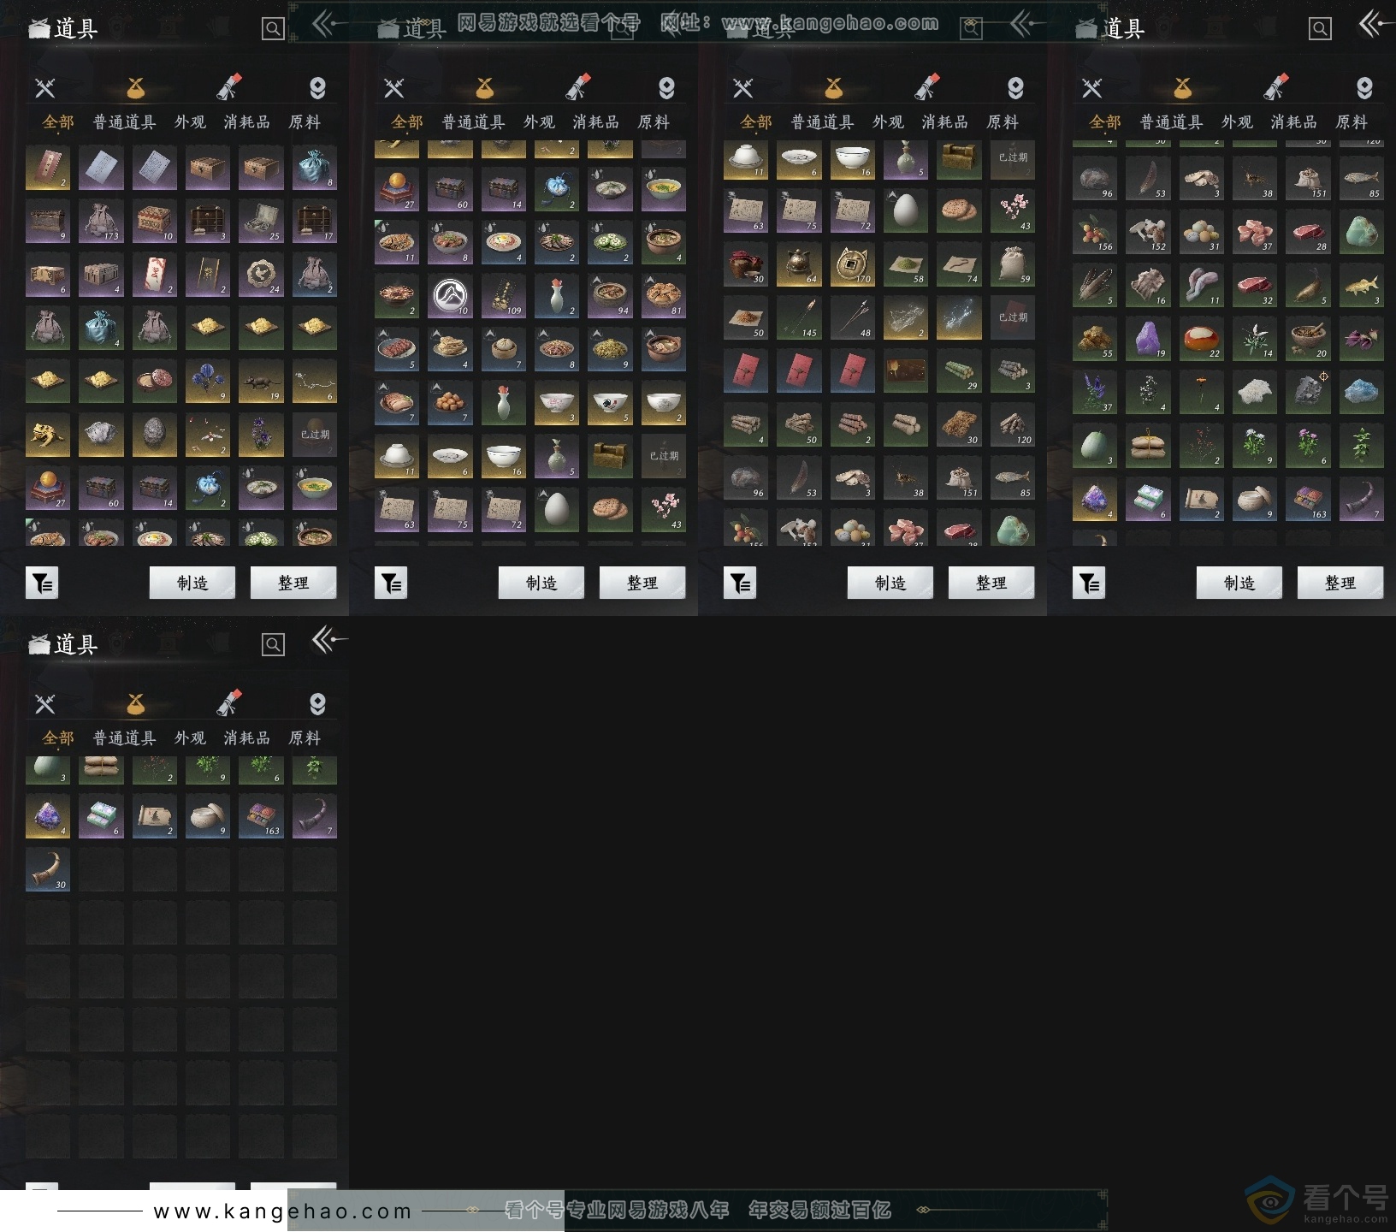Select pouch category icon in second panel
The height and width of the screenshot is (1232, 1396).
click(x=485, y=87)
